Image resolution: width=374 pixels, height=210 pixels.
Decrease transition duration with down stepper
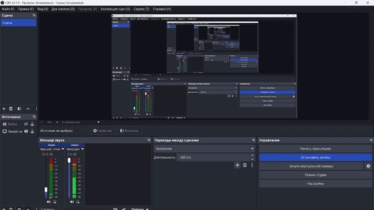pos(252,159)
